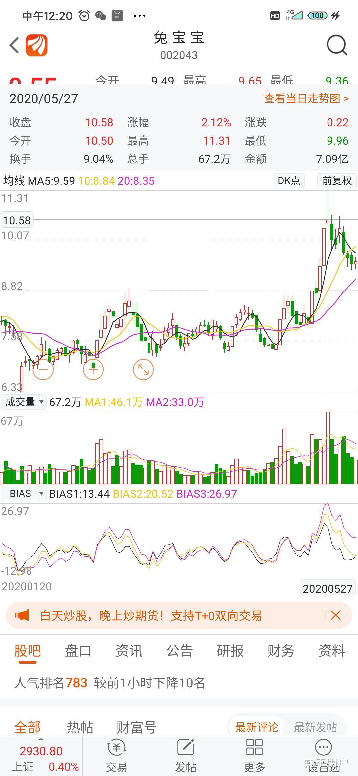Tap the BIAS1:13.44 legend value
This screenshot has width=358, height=776.
(x=79, y=494)
